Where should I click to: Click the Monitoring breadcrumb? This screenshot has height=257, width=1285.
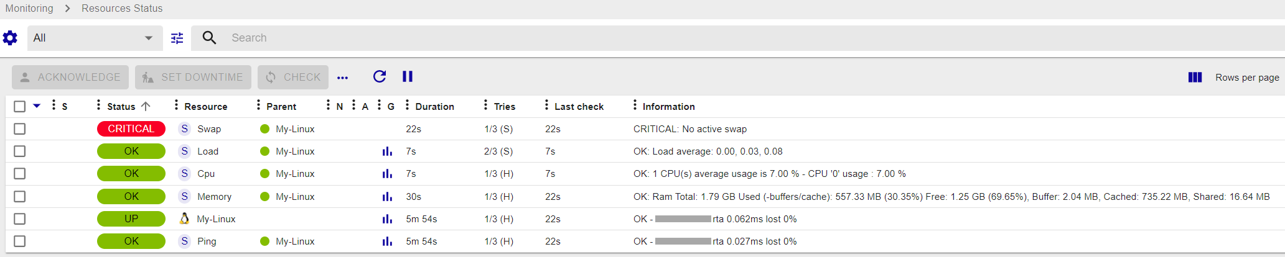point(29,8)
